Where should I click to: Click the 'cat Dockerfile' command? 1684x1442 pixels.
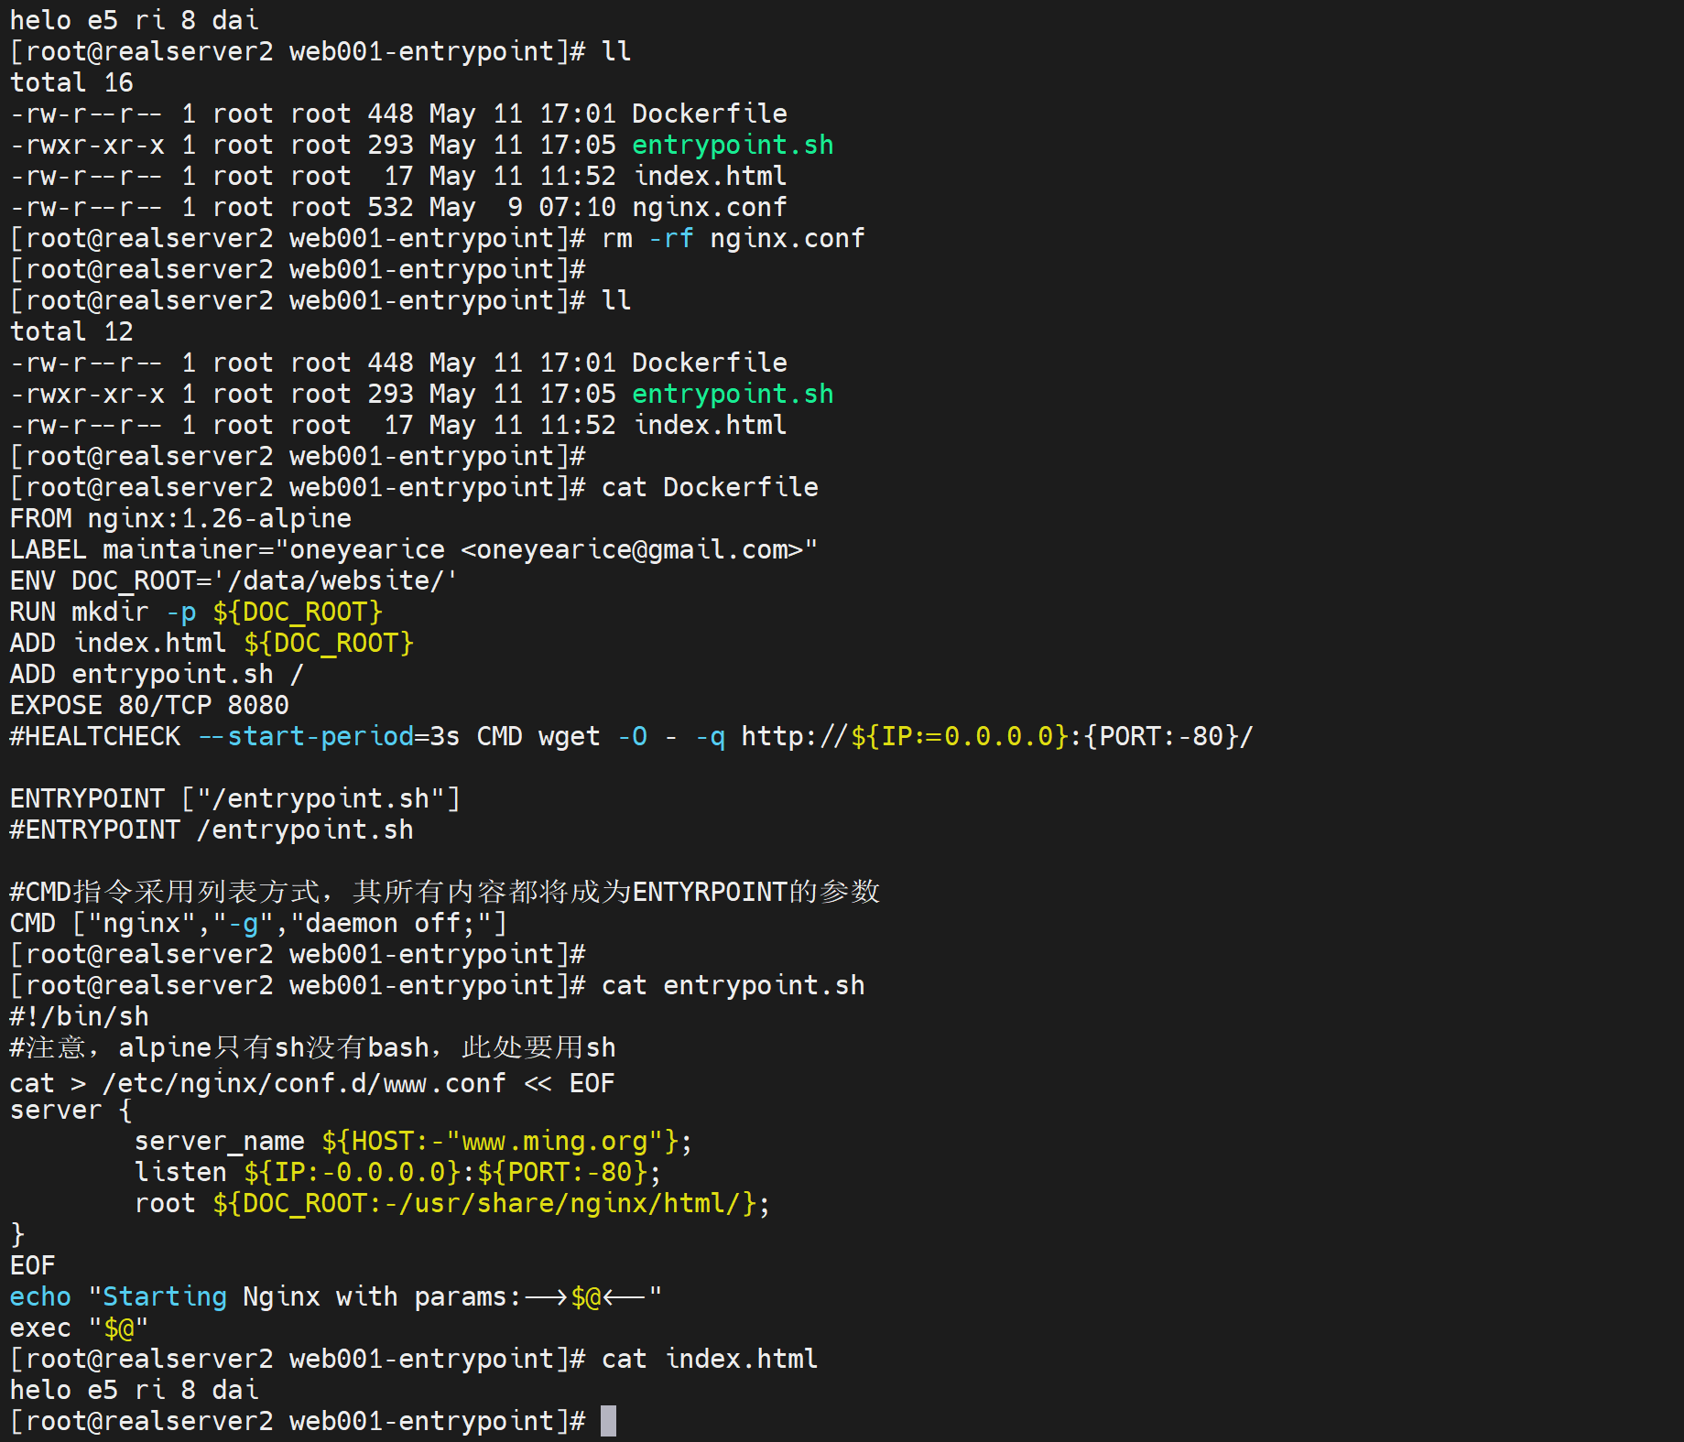(710, 487)
